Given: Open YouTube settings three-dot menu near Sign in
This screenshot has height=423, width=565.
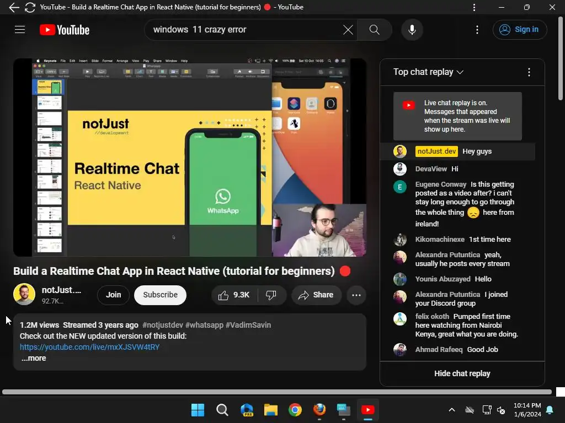Looking at the screenshot, I should click(477, 30).
